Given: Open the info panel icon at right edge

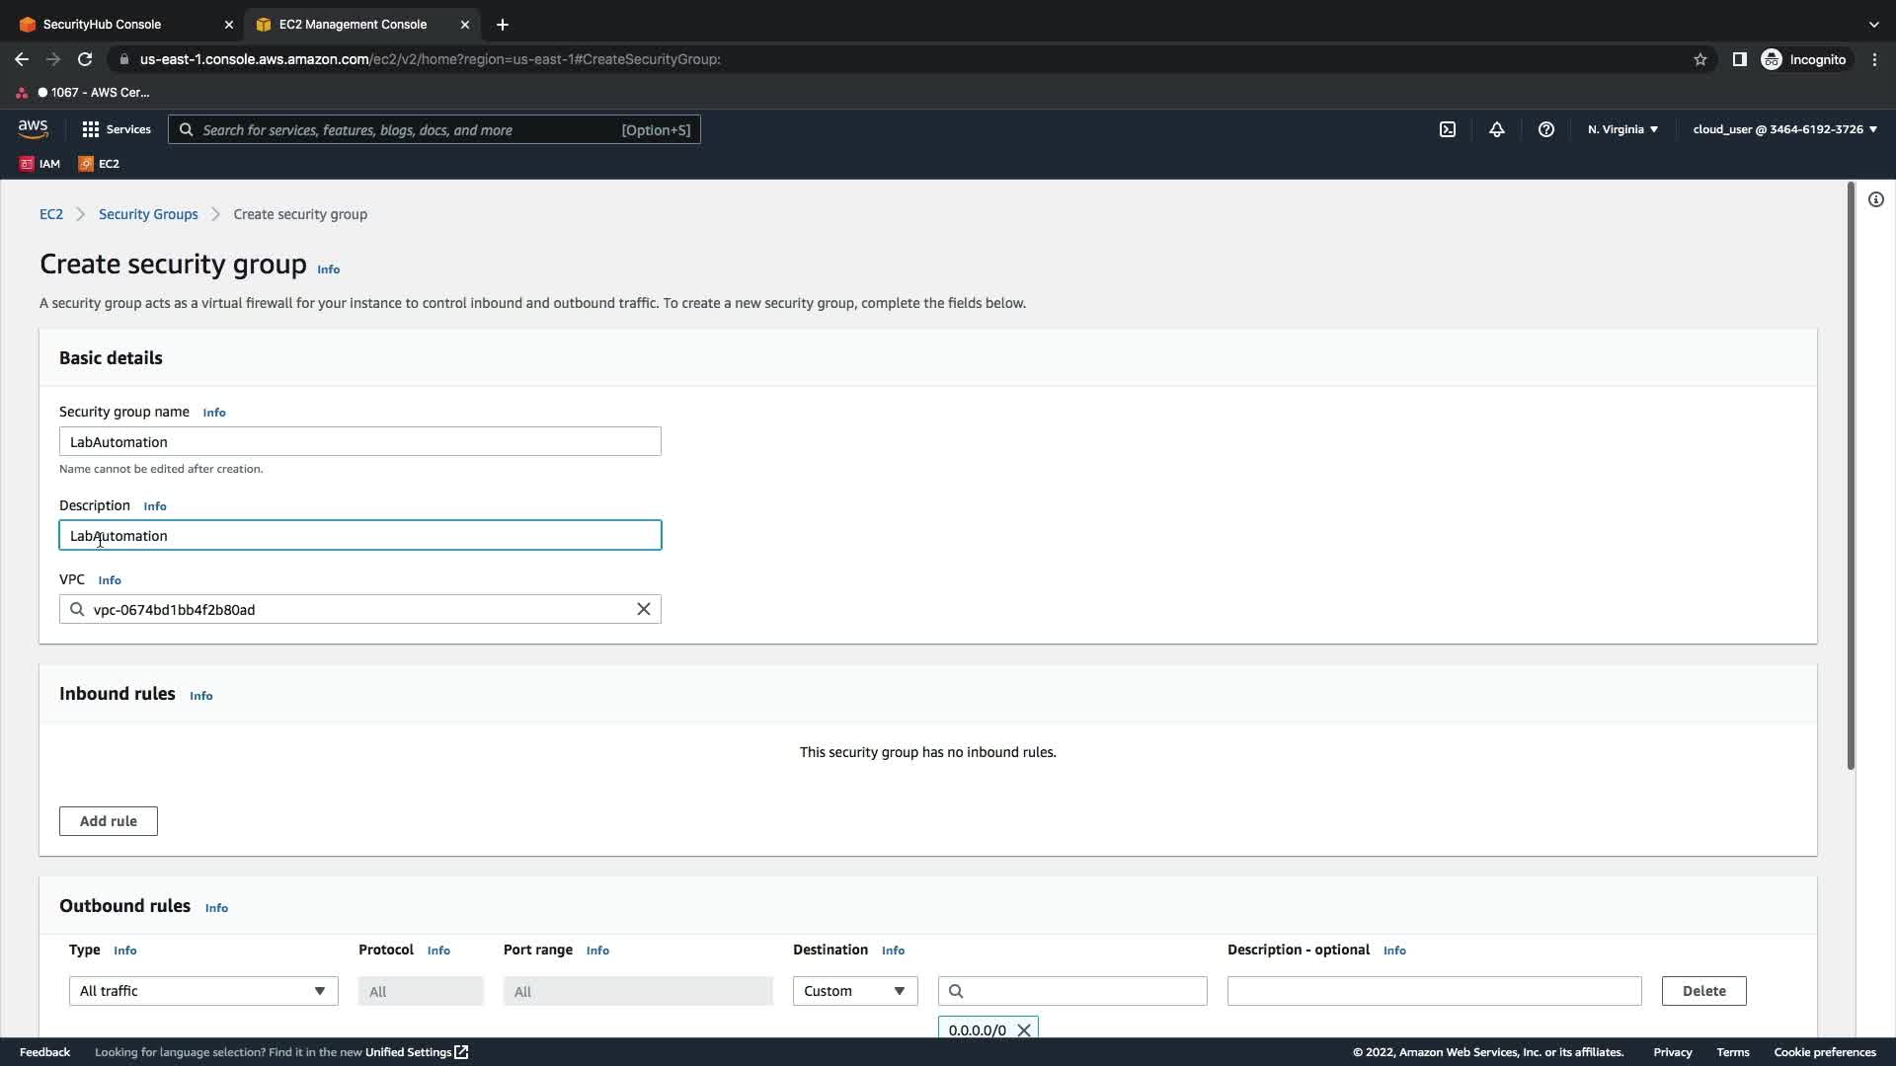Looking at the screenshot, I should pos(1876,199).
